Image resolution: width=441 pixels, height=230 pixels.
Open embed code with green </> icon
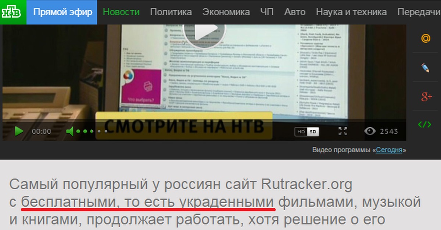[x=425, y=124]
